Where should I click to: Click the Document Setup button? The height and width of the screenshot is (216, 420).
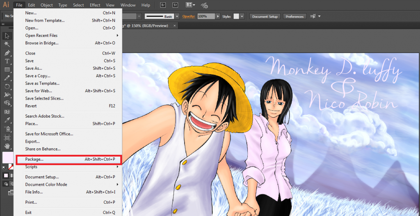pyautogui.click(x=265, y=16)
